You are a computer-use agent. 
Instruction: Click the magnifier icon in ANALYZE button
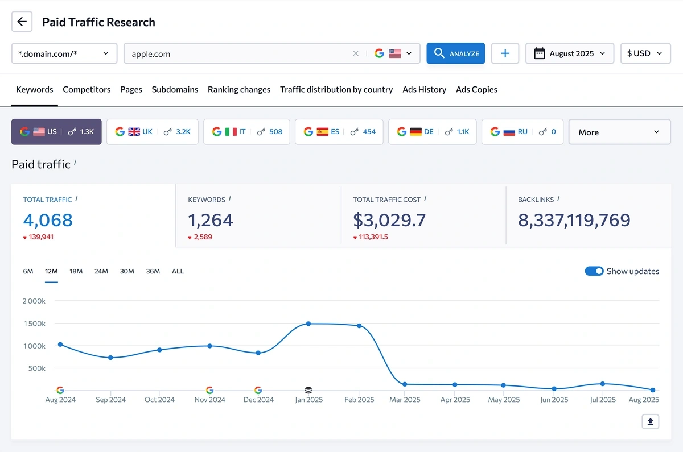click(439, 53)
